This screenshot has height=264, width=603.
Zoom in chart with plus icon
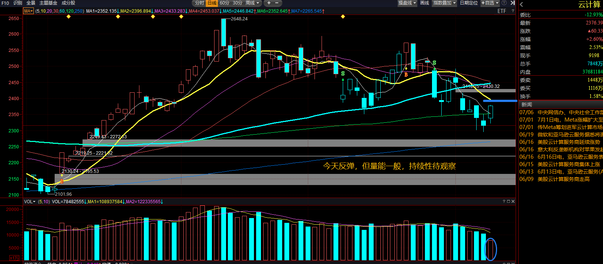(269, 3)
